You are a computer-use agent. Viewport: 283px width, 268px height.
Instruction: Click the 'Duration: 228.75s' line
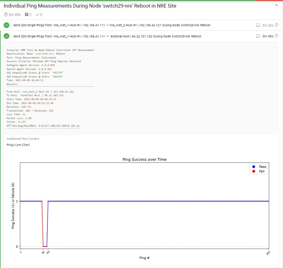(19, 107)
